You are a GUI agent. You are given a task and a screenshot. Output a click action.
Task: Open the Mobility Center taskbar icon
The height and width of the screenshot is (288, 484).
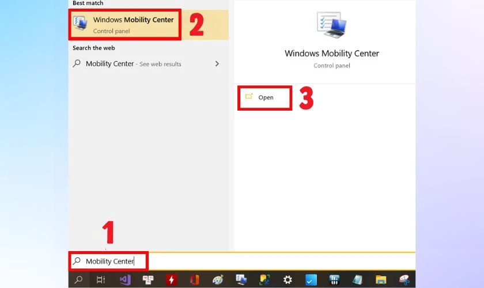(241, 279)
